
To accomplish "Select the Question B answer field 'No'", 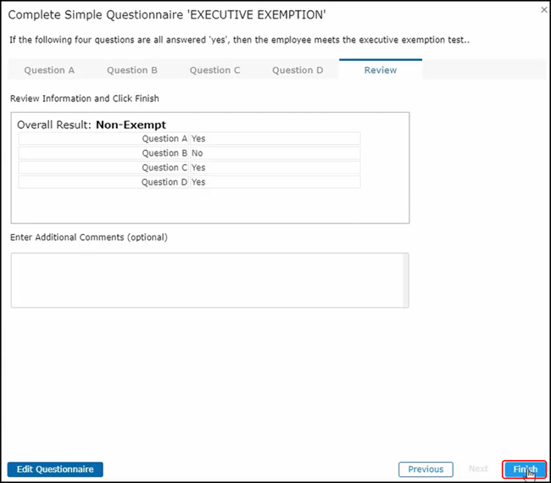I will tap(274, 153).
